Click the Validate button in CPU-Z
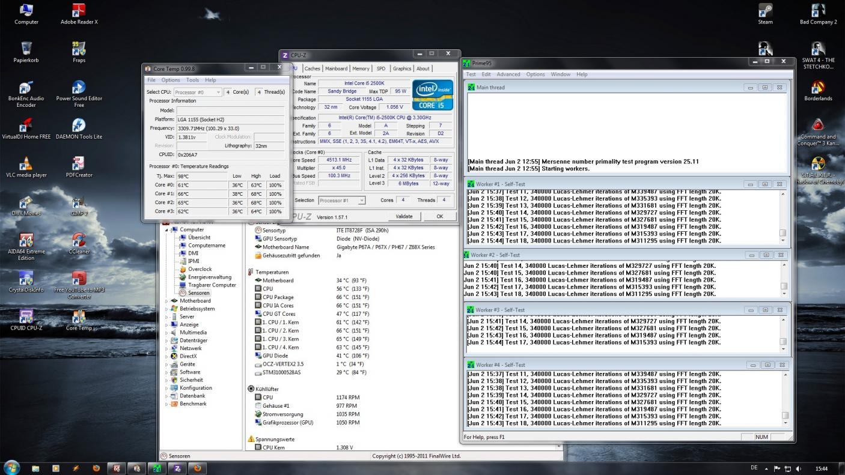This screenshot has height=475, width=845. pos(404,216)
